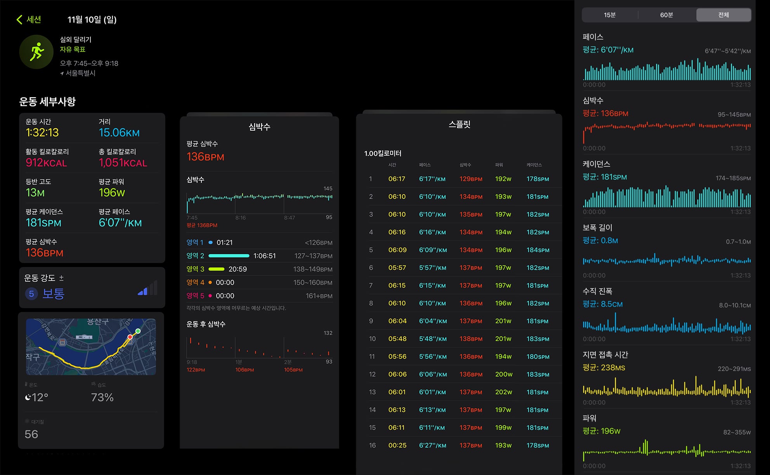
Task: Select the 60분 time range segment
Action: coord(666,15)
